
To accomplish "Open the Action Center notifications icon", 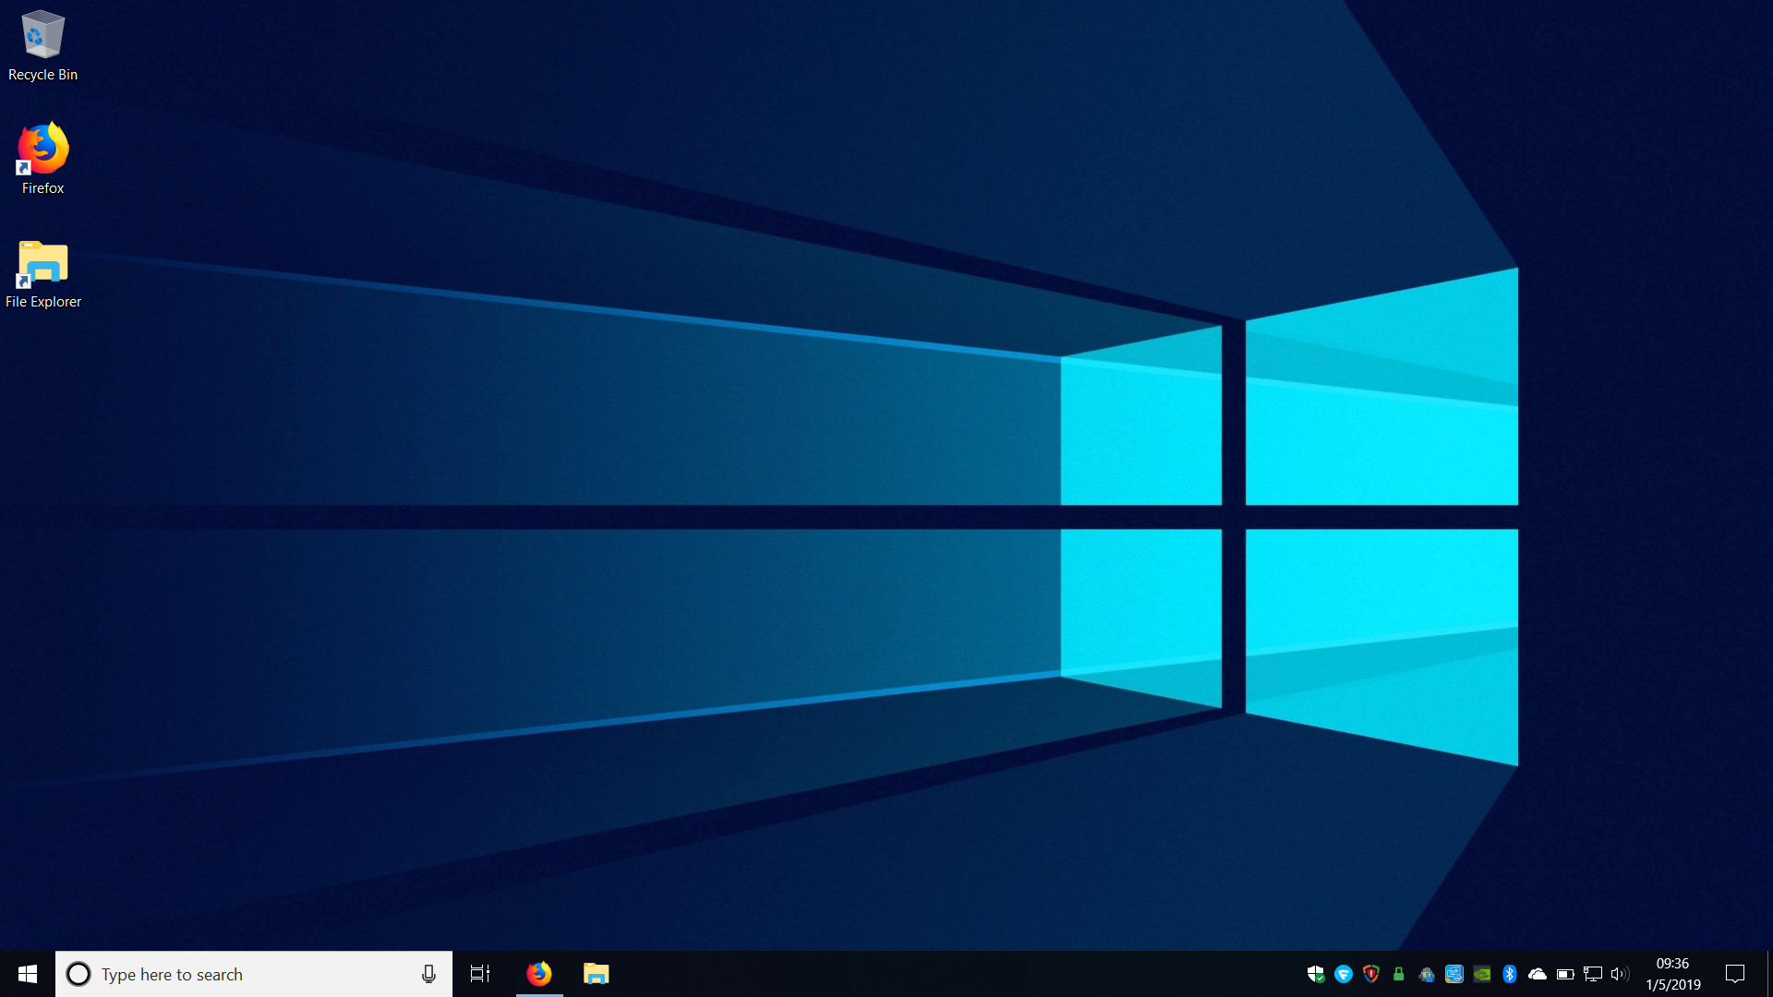I will click(1735, 974).
